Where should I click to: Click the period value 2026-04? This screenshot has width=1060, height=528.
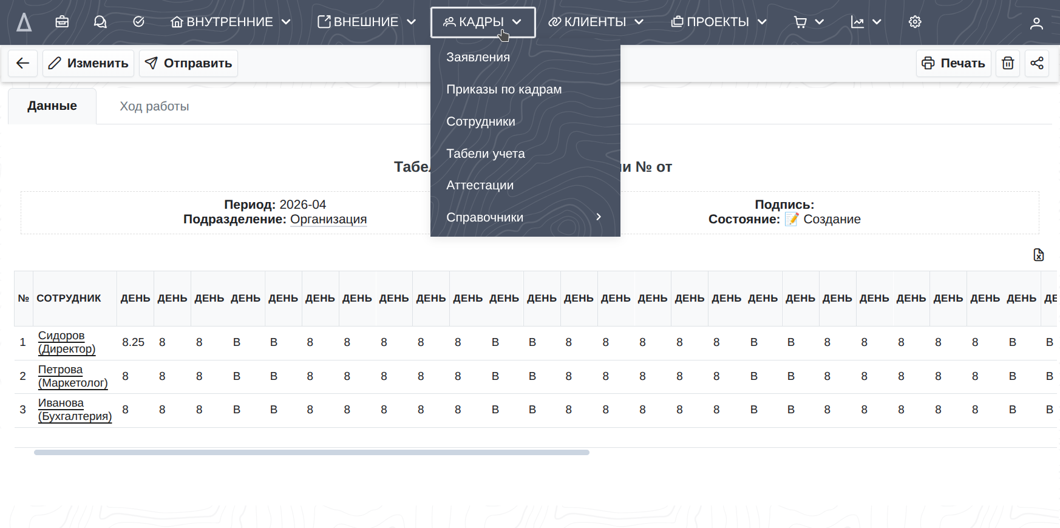tap(303, 205)
